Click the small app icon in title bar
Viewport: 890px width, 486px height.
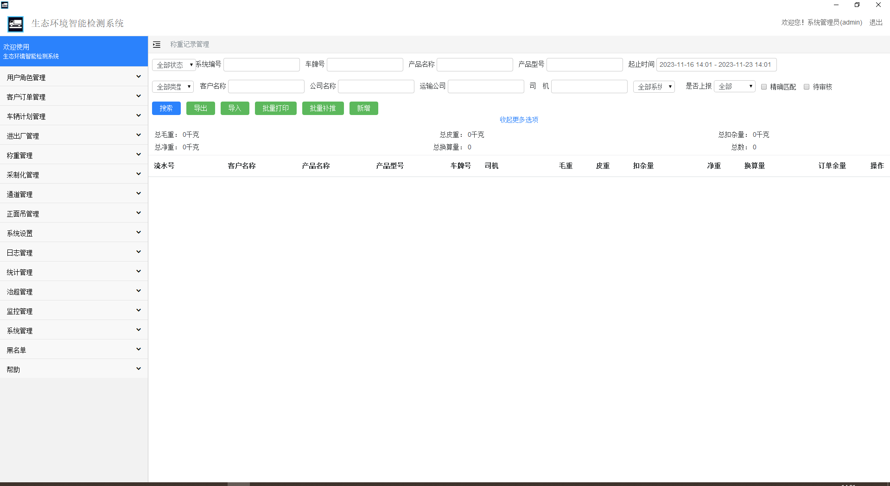click(x=5, y=5)
